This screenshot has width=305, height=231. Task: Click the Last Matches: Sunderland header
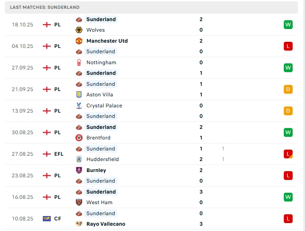pyautogui.click(x=45, y=7)
